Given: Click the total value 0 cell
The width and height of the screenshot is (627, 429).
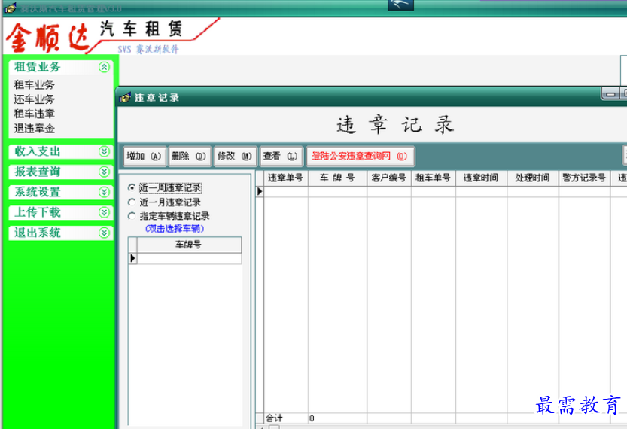Looking at the screenshot, I should click(x=337, y=418).
